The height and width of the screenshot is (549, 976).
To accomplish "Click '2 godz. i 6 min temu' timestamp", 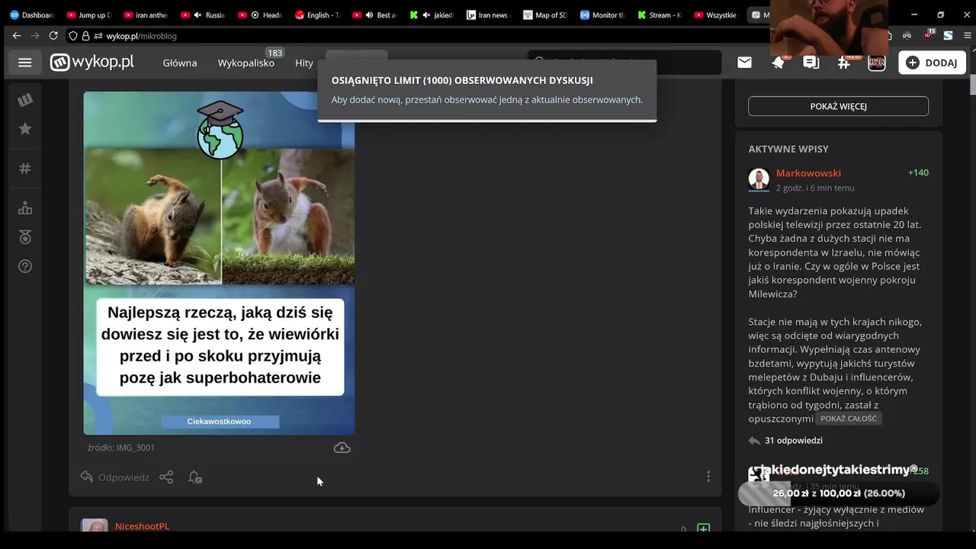I will pyautogui.click(x=815, y=188).
